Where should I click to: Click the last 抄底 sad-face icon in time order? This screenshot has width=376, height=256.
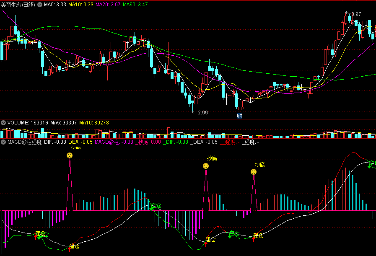coord(254,172)
